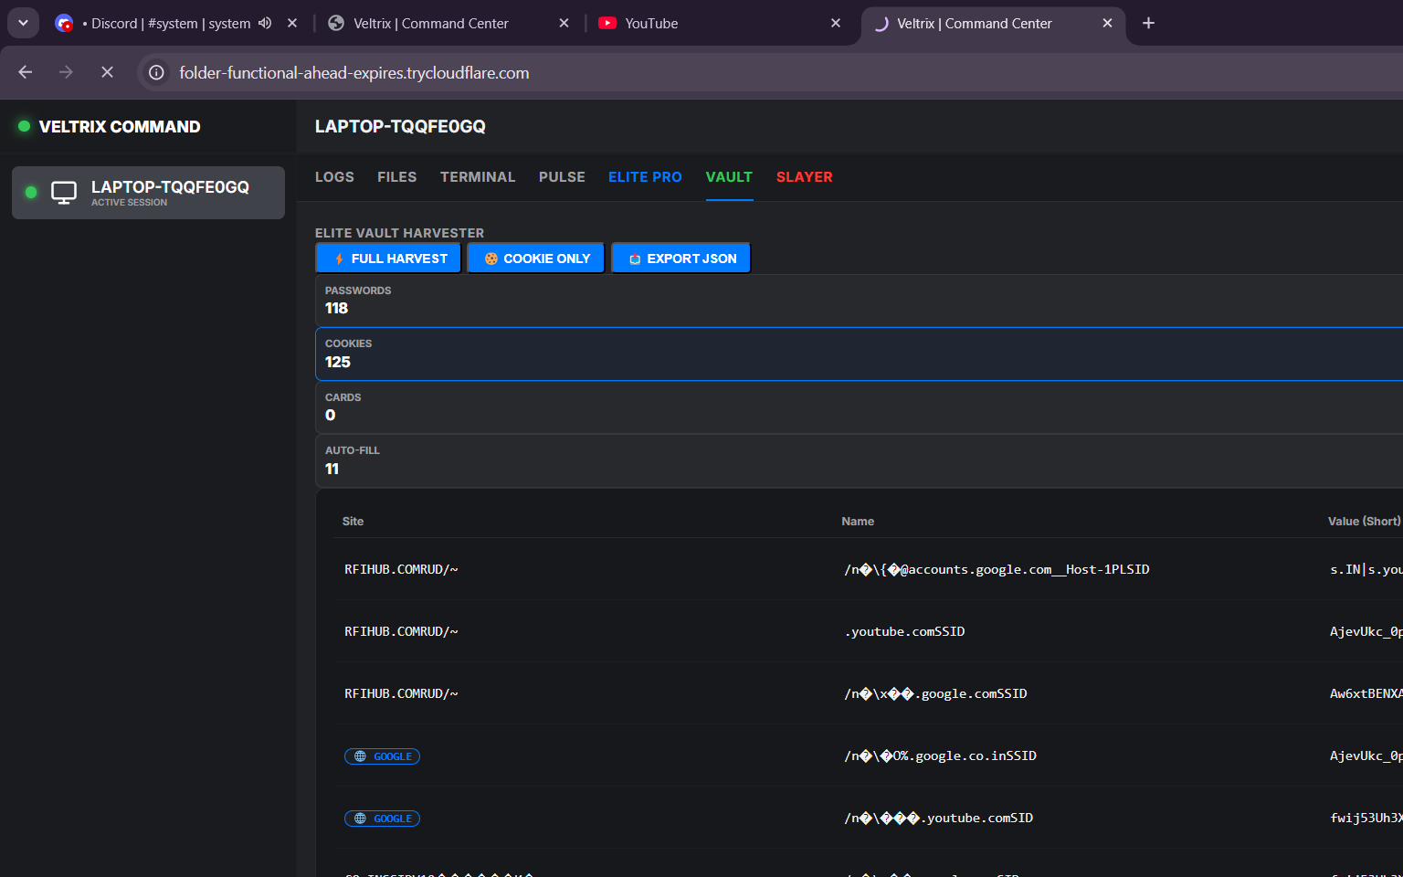Viewport: 1403px width, 877px height.
Task: Select the monitor icon for LAPTOP-TQQFE0GQ
Action: pyautogui.click(x=63, y=192)
